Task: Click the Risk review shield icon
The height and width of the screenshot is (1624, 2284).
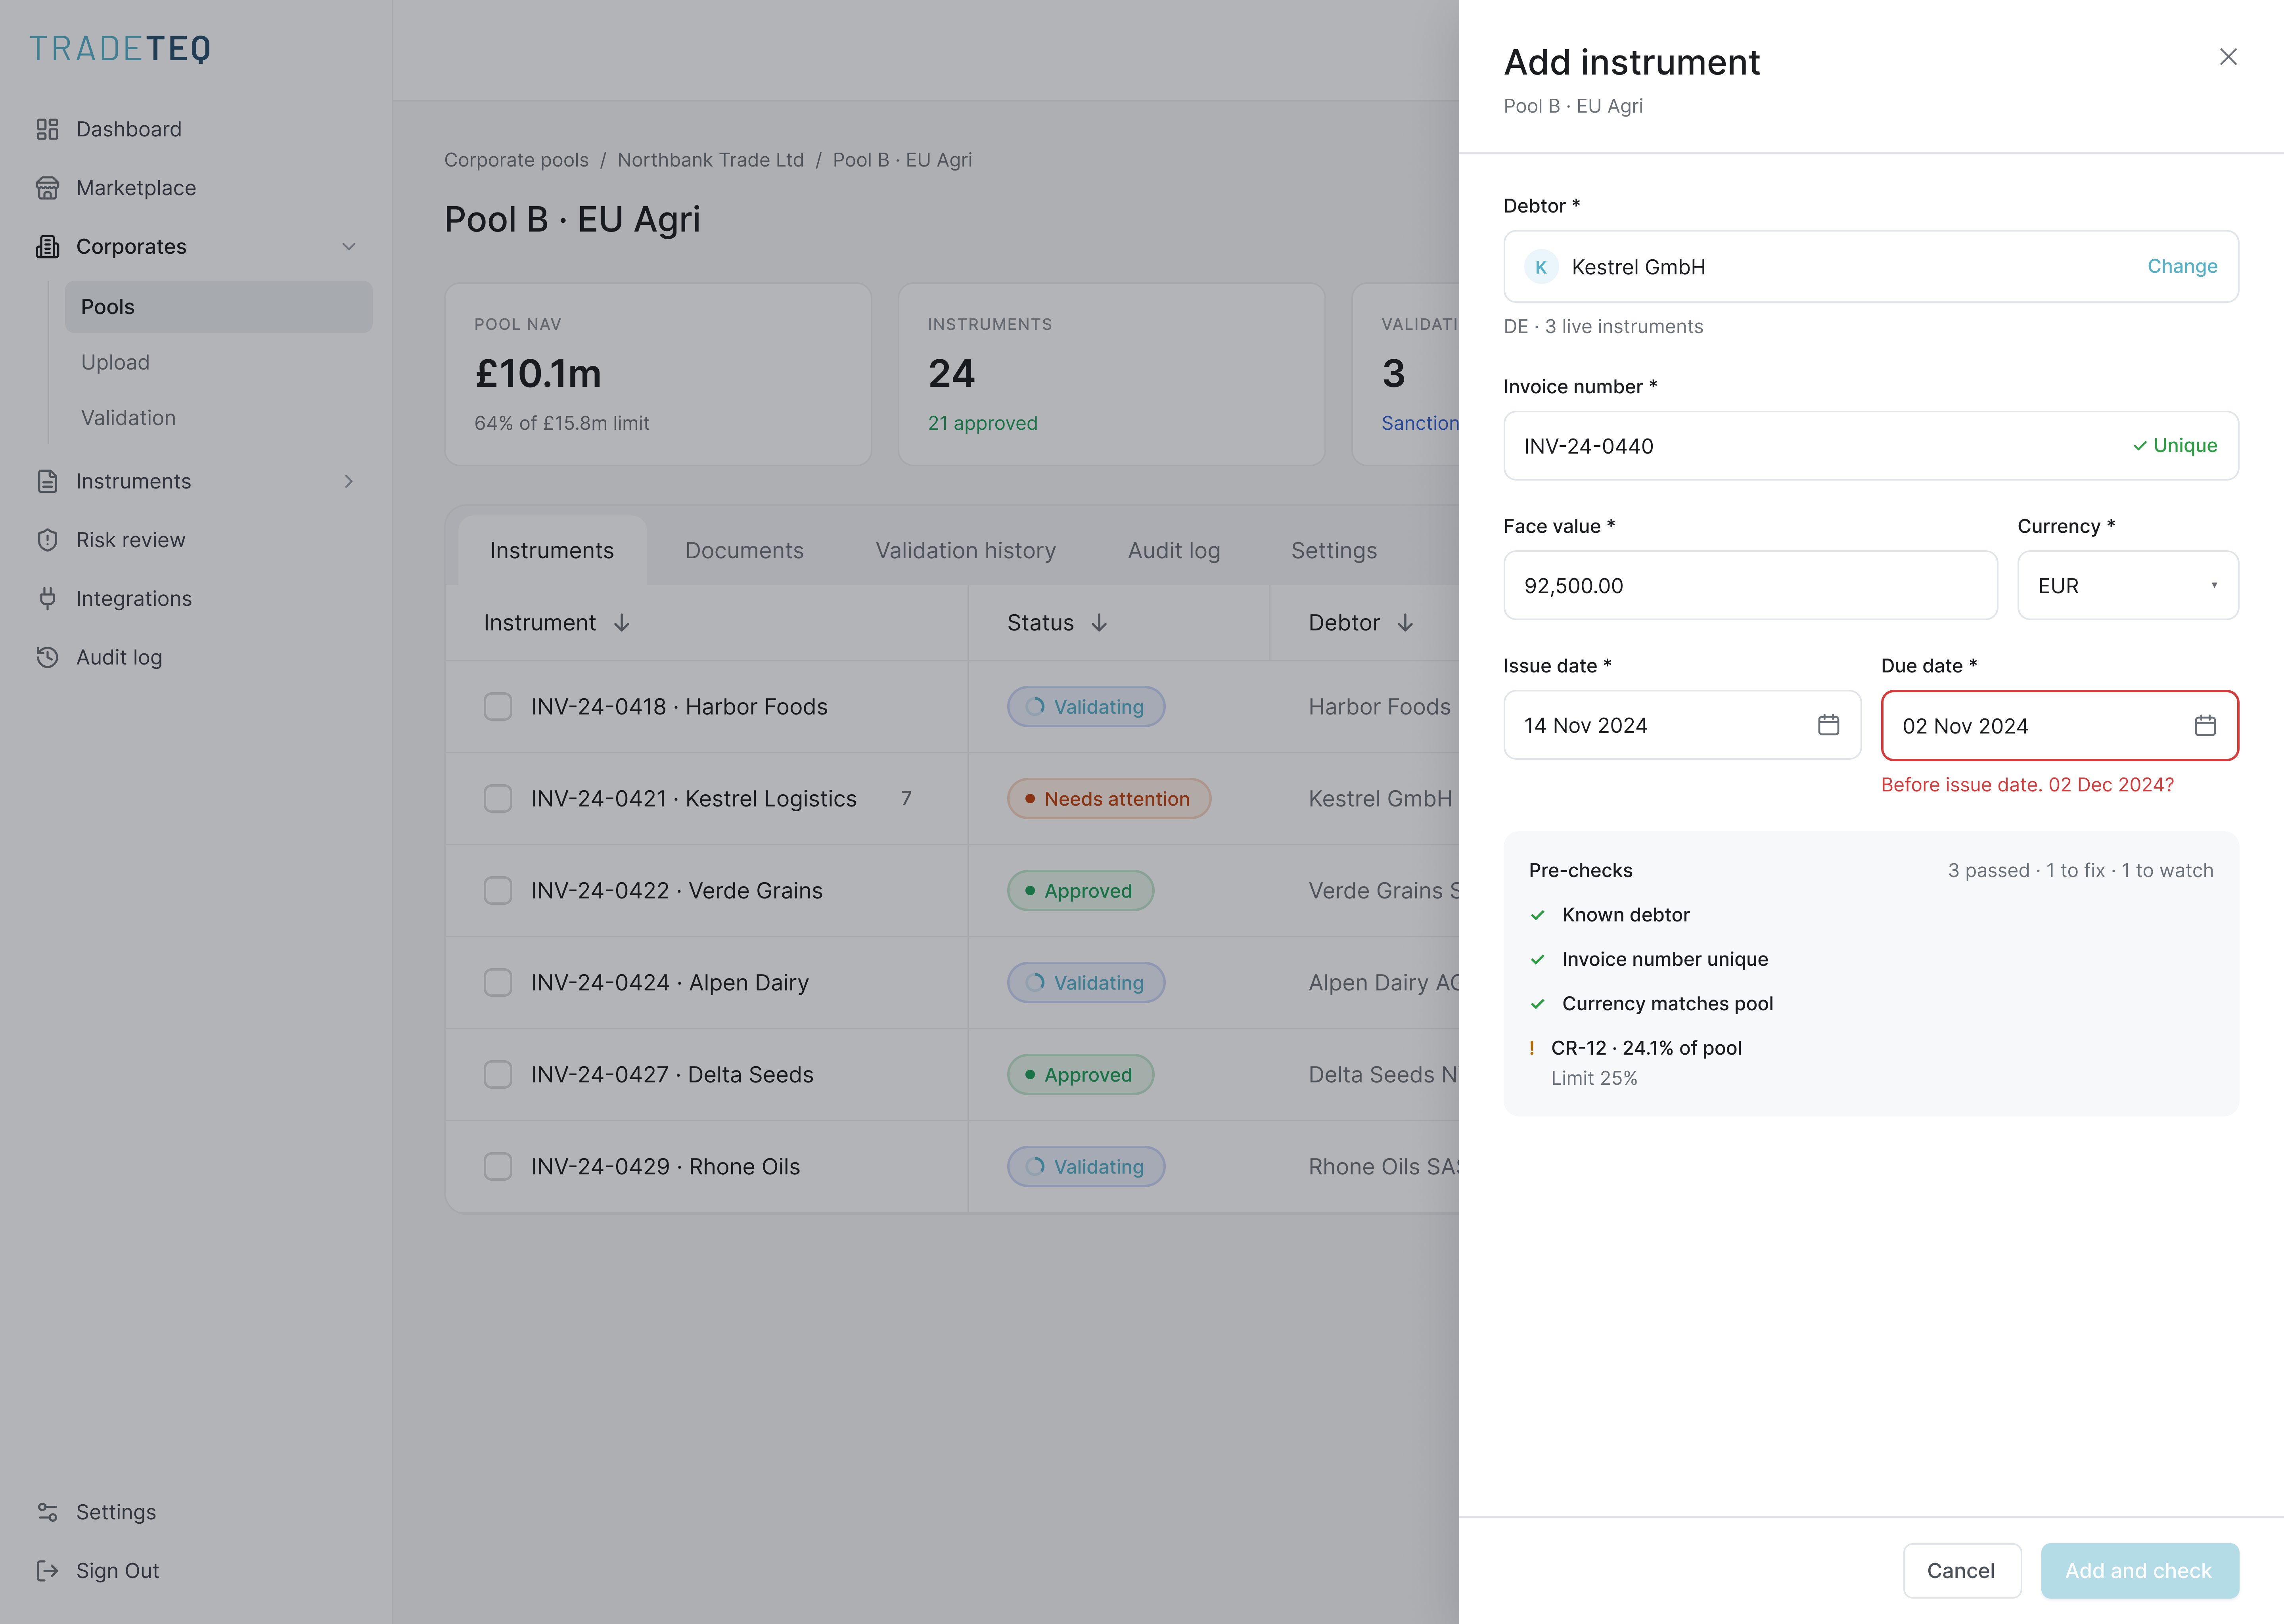Action: pyautogui.click(x=47, y=540)
